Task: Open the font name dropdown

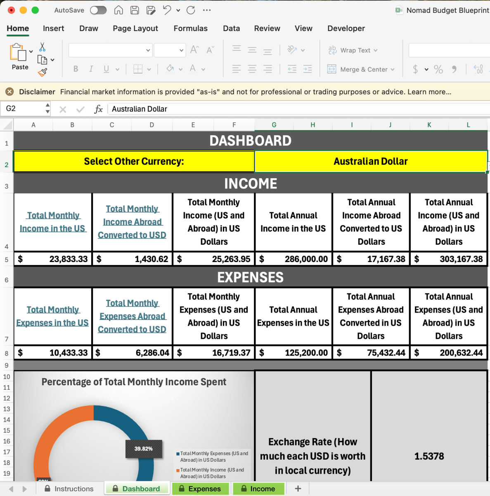Action: (148, 50)
